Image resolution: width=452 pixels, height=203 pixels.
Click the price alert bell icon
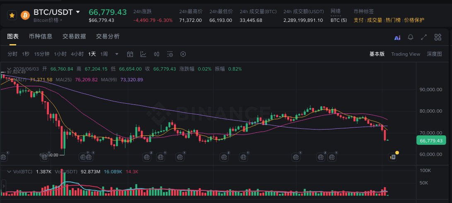(x=411, y=37)
